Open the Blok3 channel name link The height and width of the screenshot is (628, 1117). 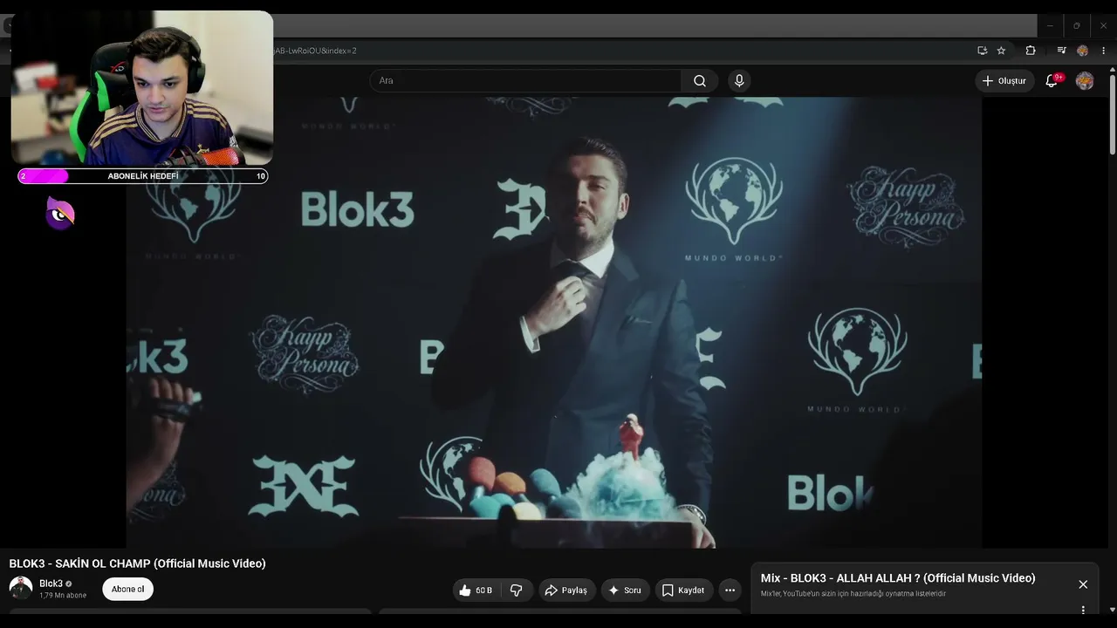(x=51, y=584)
